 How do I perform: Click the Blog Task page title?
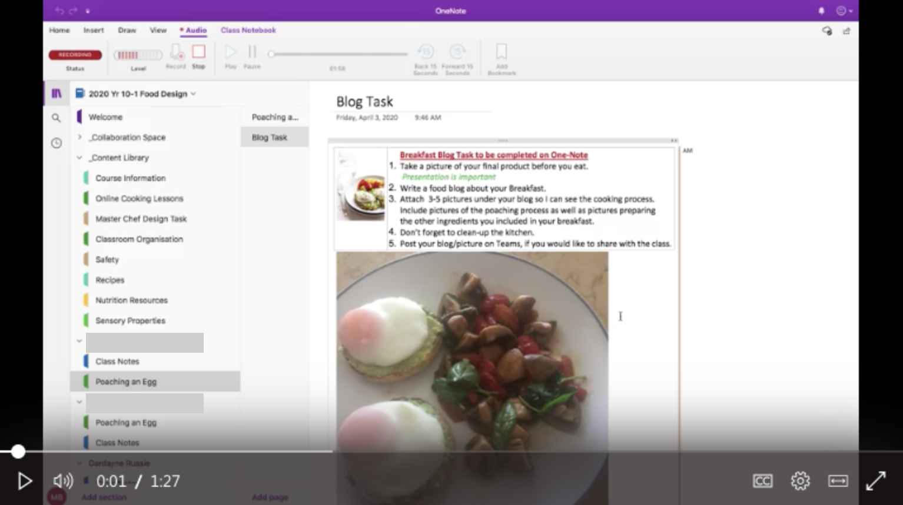pyautogui.click(x=364, y=102)
